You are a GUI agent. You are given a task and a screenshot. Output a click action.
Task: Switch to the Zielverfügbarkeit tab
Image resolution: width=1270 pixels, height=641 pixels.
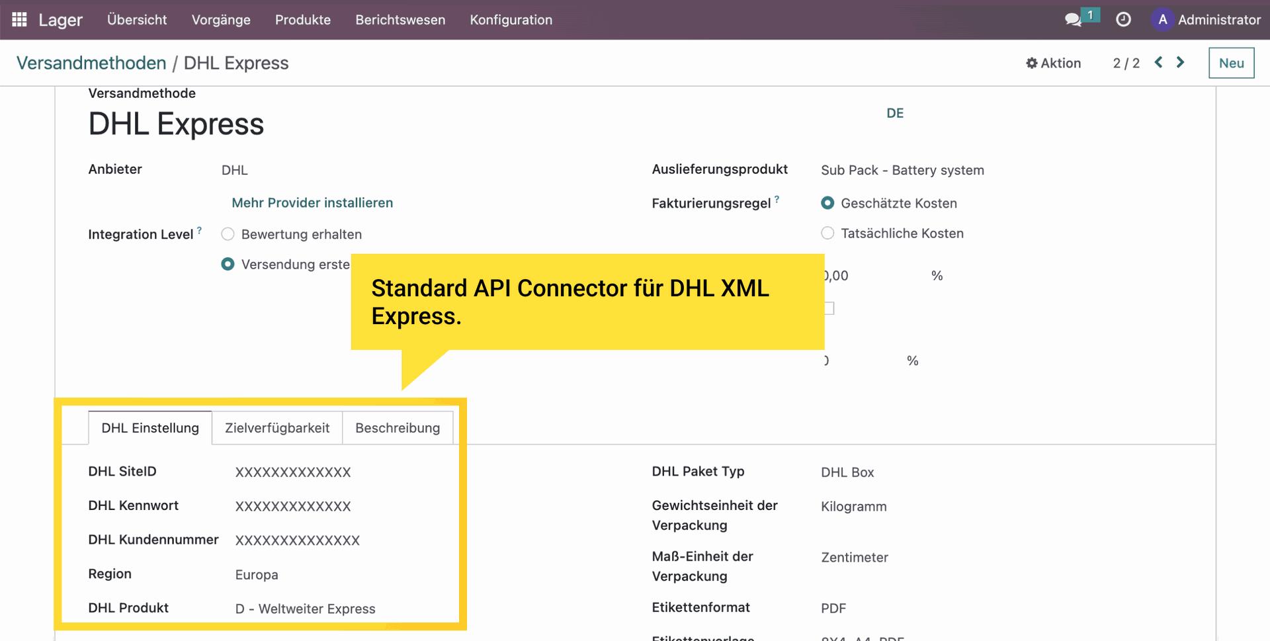tap(277, 428)
